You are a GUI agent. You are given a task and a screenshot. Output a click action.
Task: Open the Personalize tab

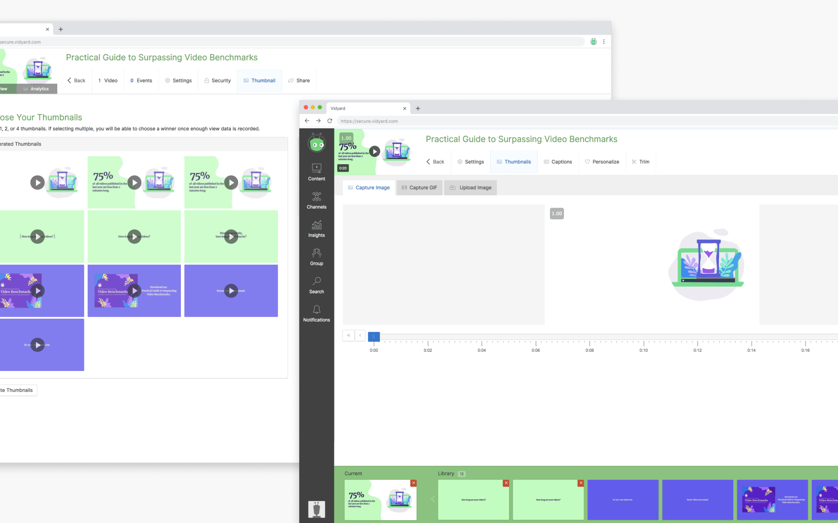click(x=602, y=162)
